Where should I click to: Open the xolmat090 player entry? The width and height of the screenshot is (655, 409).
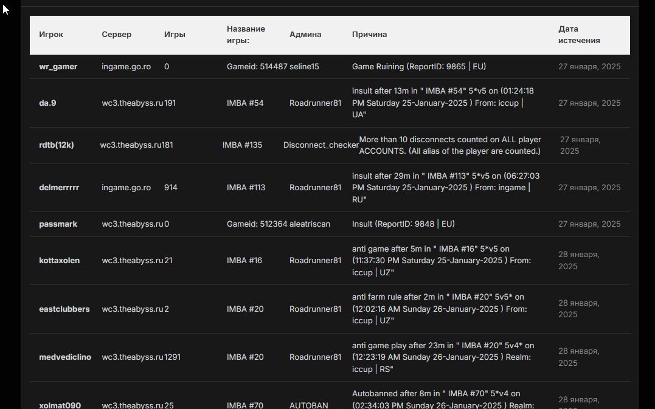(60, 405)
